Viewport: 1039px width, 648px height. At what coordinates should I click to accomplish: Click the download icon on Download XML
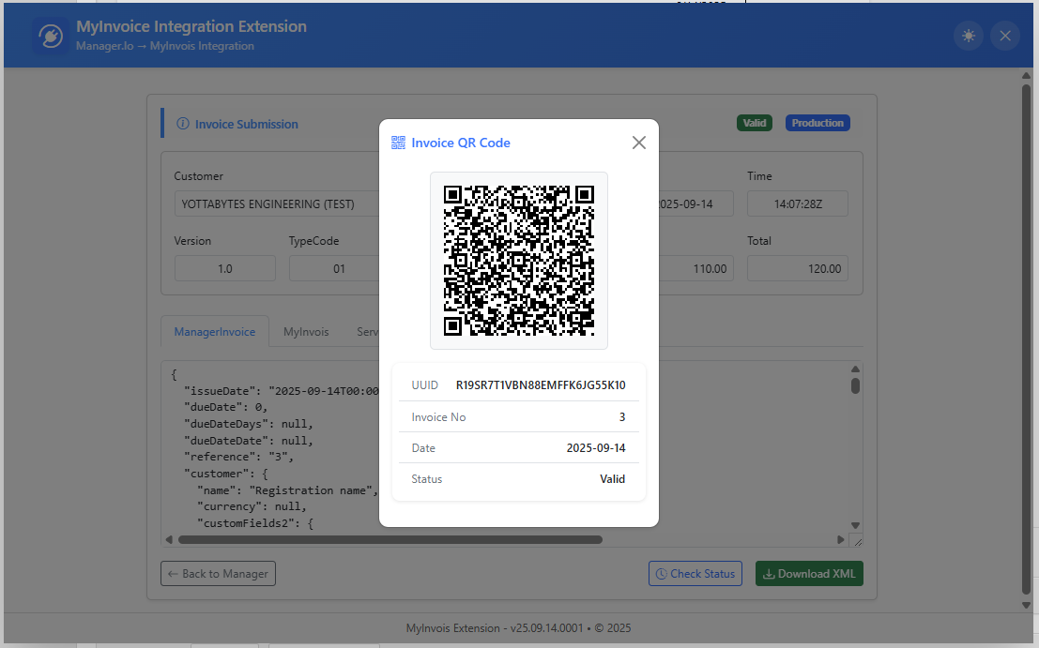click(x=770, y=573)
